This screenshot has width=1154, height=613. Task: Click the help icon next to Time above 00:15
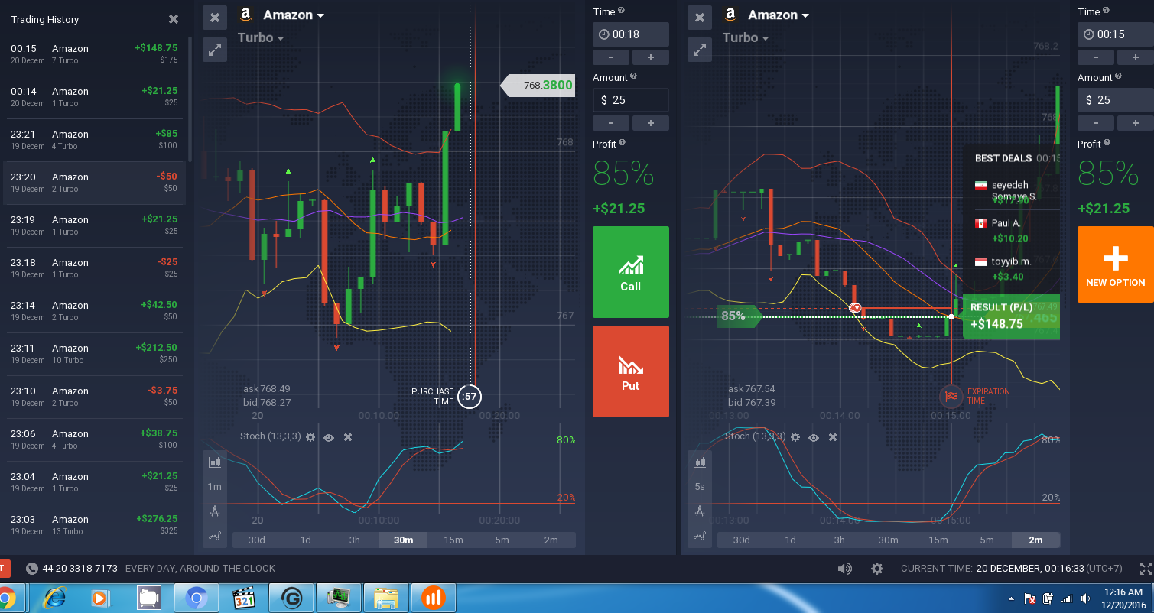pos(1106,11)
